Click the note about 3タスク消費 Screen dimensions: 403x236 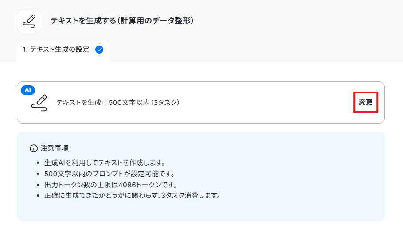click(x=133, y=196)
